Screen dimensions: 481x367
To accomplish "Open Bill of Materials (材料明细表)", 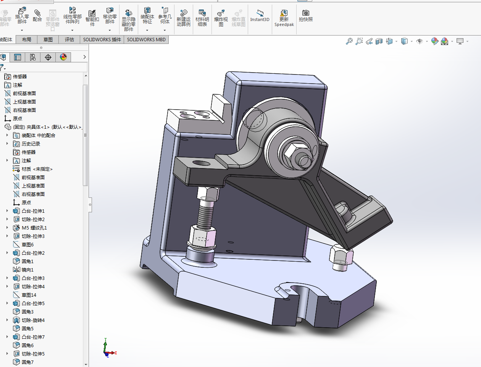I will tap(202, 18).
